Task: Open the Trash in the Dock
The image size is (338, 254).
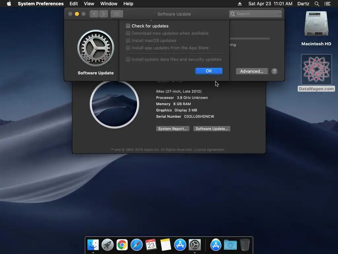Action: click(x=245, y=245)
